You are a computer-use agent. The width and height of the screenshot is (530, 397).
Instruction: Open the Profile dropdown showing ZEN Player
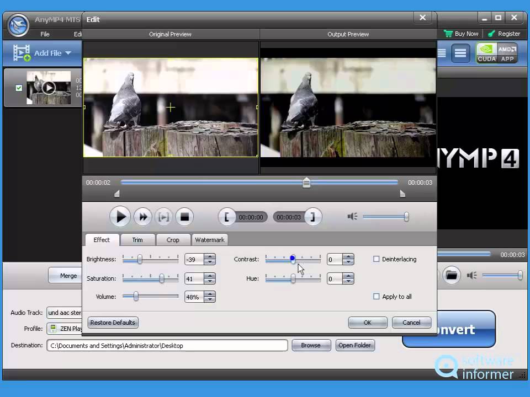(64, 329)
